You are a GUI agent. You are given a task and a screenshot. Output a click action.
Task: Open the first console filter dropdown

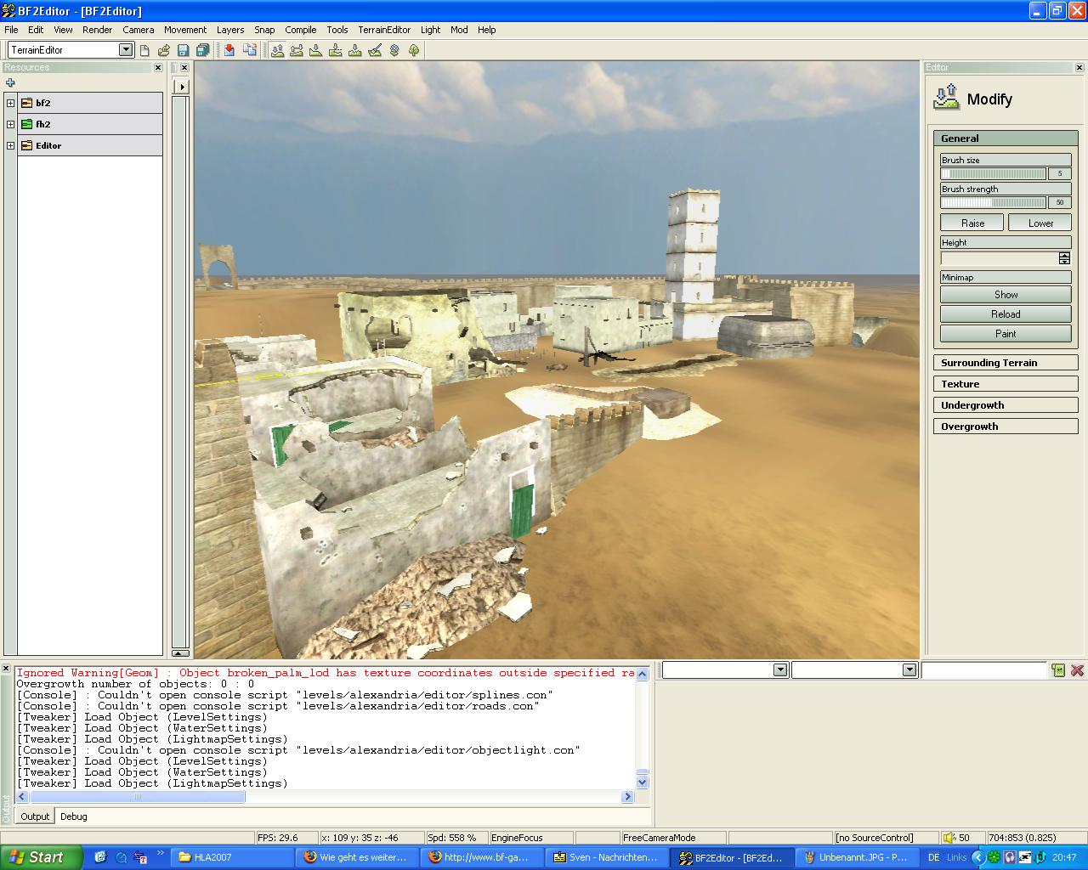coord(780,670)
